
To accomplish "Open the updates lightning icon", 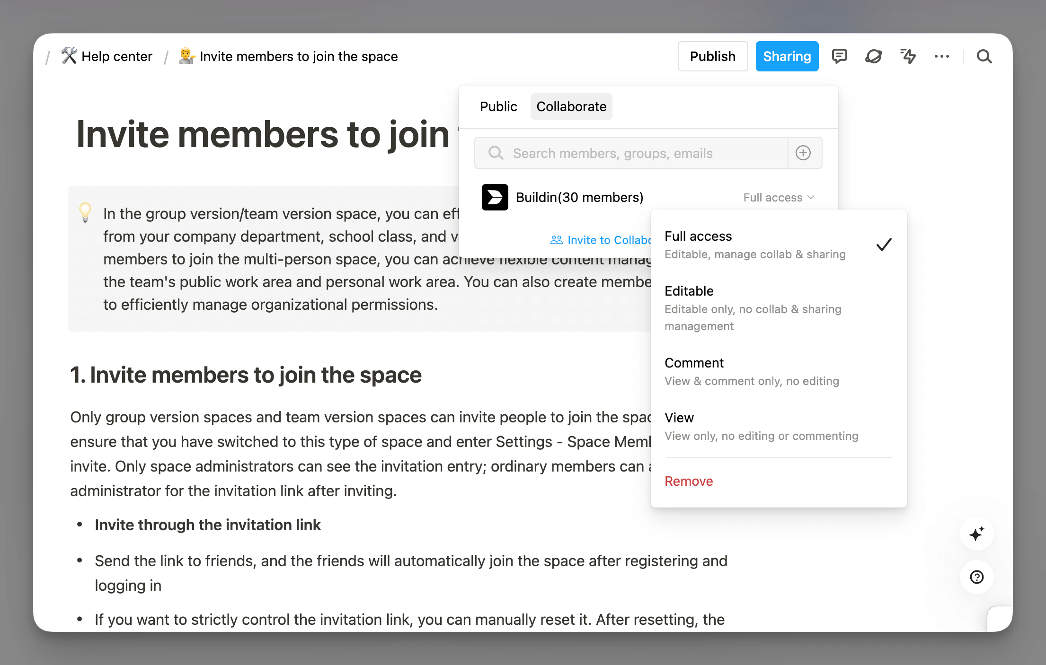I will (908, 56).
